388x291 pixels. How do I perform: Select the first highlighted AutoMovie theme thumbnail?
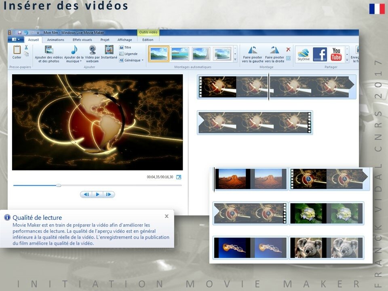[158, 53]
